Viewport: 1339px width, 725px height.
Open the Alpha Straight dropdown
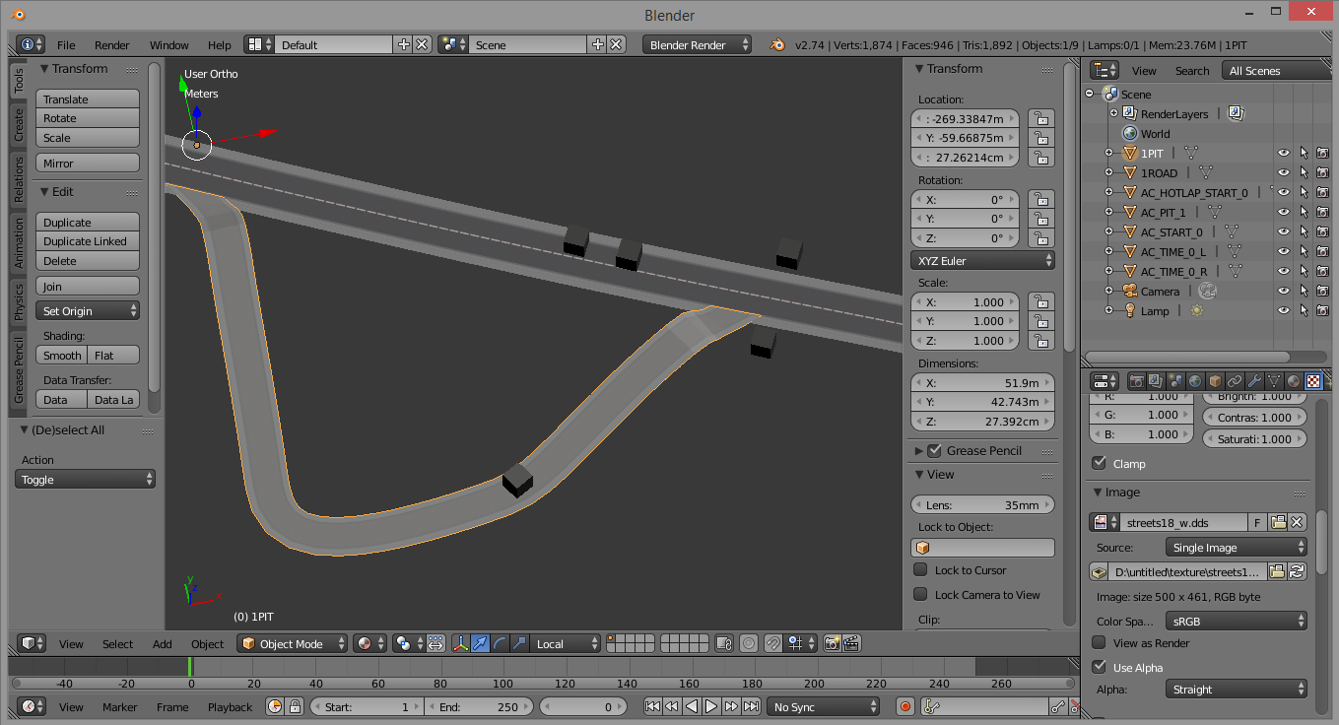pyautogui.click(x=1236, y=690)
